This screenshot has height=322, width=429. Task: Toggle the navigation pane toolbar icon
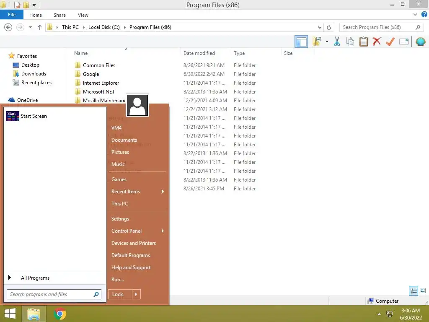[x=301, y=42]
